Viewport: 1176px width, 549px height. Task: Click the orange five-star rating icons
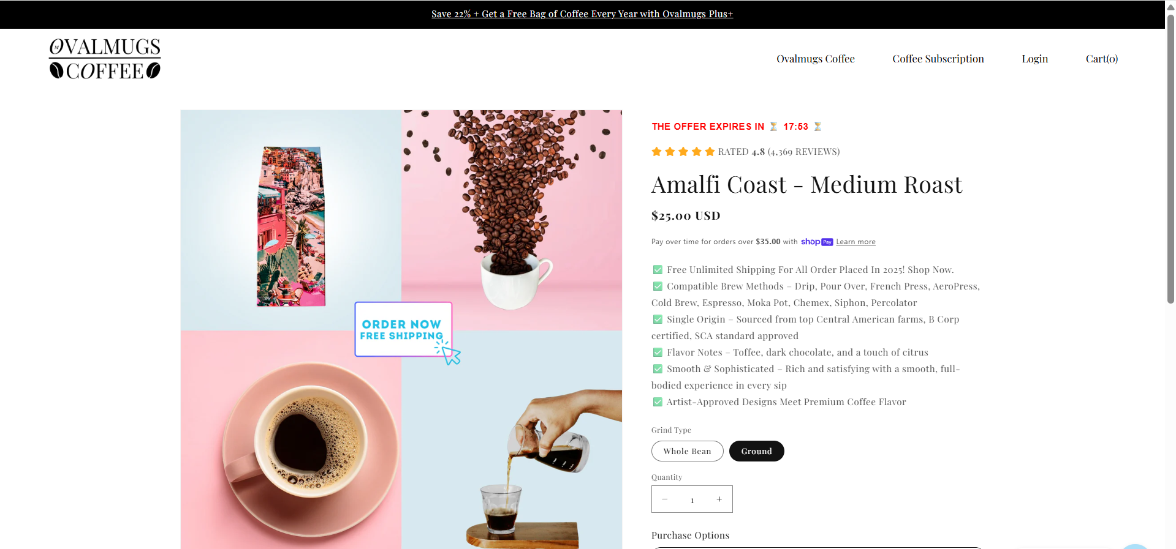pos(683,152)
